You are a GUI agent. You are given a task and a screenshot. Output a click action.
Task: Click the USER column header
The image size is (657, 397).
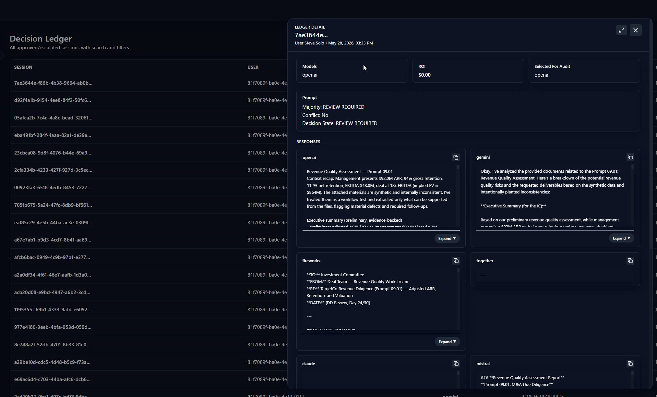coord(253,67)
